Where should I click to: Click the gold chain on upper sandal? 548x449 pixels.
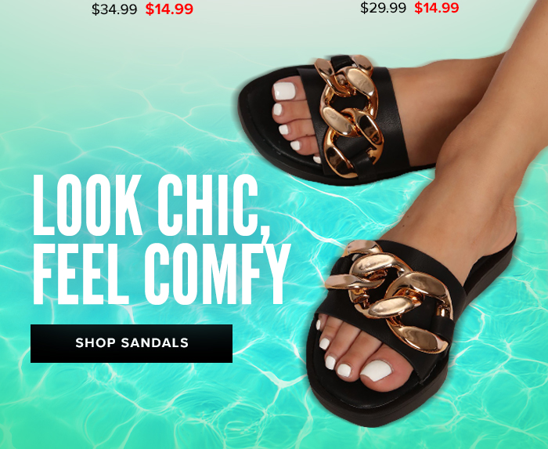[349, 115]
